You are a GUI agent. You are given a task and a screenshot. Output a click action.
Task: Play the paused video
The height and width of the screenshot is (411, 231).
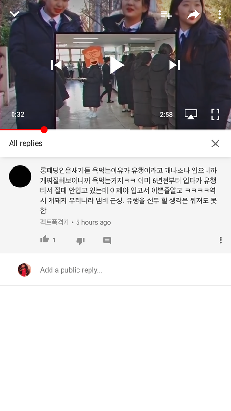(116, 65)
